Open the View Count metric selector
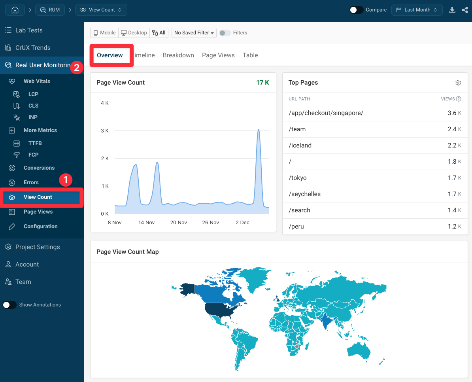The height and width of the screenshot is (382, 472). pos(101,10)
